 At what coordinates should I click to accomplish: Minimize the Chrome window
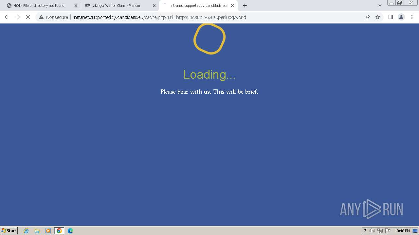coord(391,3)
